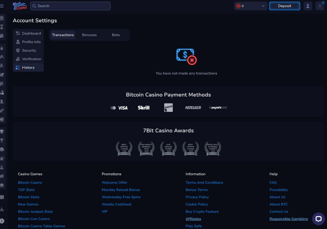Click the gift box icon in left sidebar
Viewport: 327px width, 229px height.
click(2, 131)
